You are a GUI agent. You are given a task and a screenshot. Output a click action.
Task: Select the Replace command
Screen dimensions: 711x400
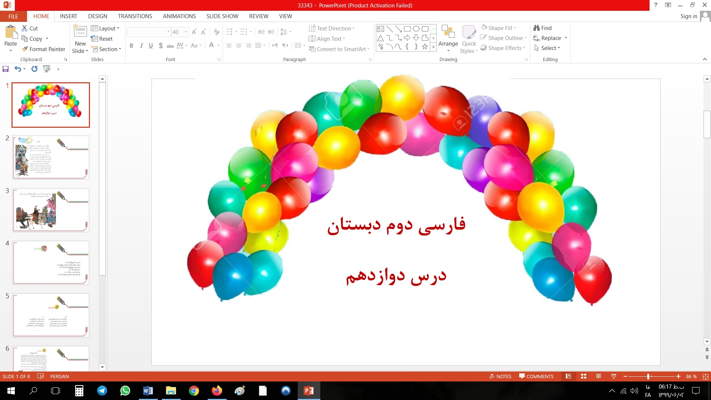point(550,38)
